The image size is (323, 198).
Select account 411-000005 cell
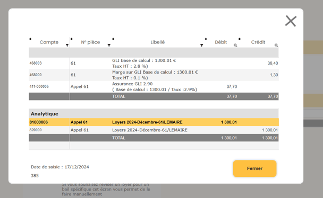[39, 87]
